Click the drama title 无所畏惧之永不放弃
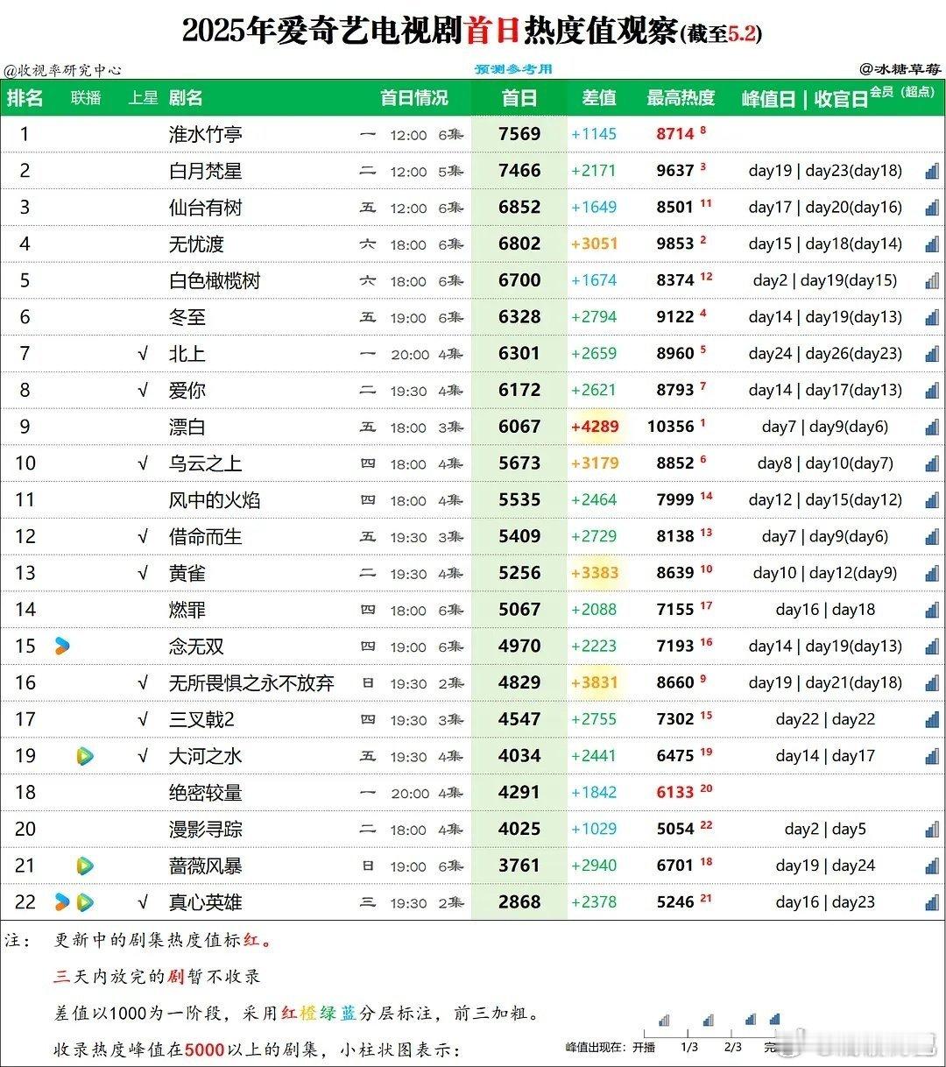The height and width of the screenshot is (1067, 946). pyautogui.click(x=251, y=683)
